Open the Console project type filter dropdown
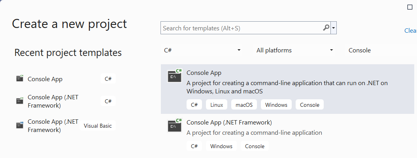The height and width of the screenshot is (158, 417). click(381, 50)
